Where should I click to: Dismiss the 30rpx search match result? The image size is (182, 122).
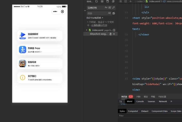pos(114,34)
